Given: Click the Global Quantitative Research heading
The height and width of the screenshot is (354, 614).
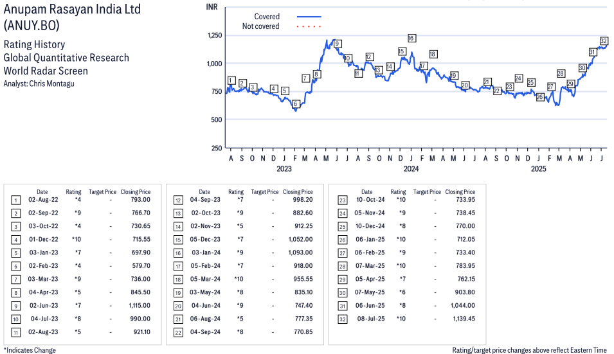Looking at the screenshot, I should (x=66, y=58).
